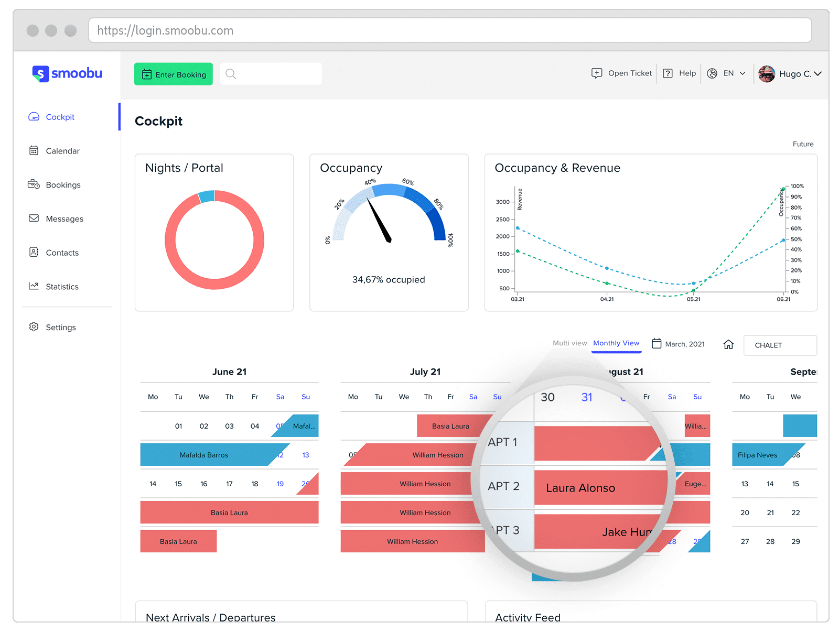Screen dimensions: 839x633
Task: Click the magnifier search icon
Action: [x=231, y=74]
